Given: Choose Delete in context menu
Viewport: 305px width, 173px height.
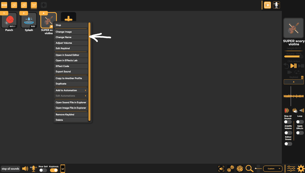Looking at the screenshot, I should (71, 120).
